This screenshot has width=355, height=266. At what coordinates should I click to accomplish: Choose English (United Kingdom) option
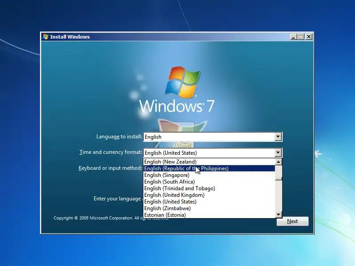tap(209, 195)
